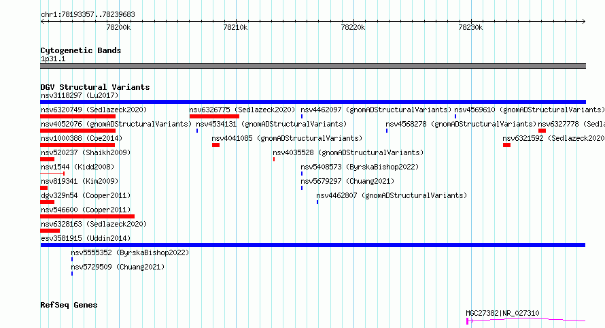Select the 78230k ruler position label

(470, 27)
